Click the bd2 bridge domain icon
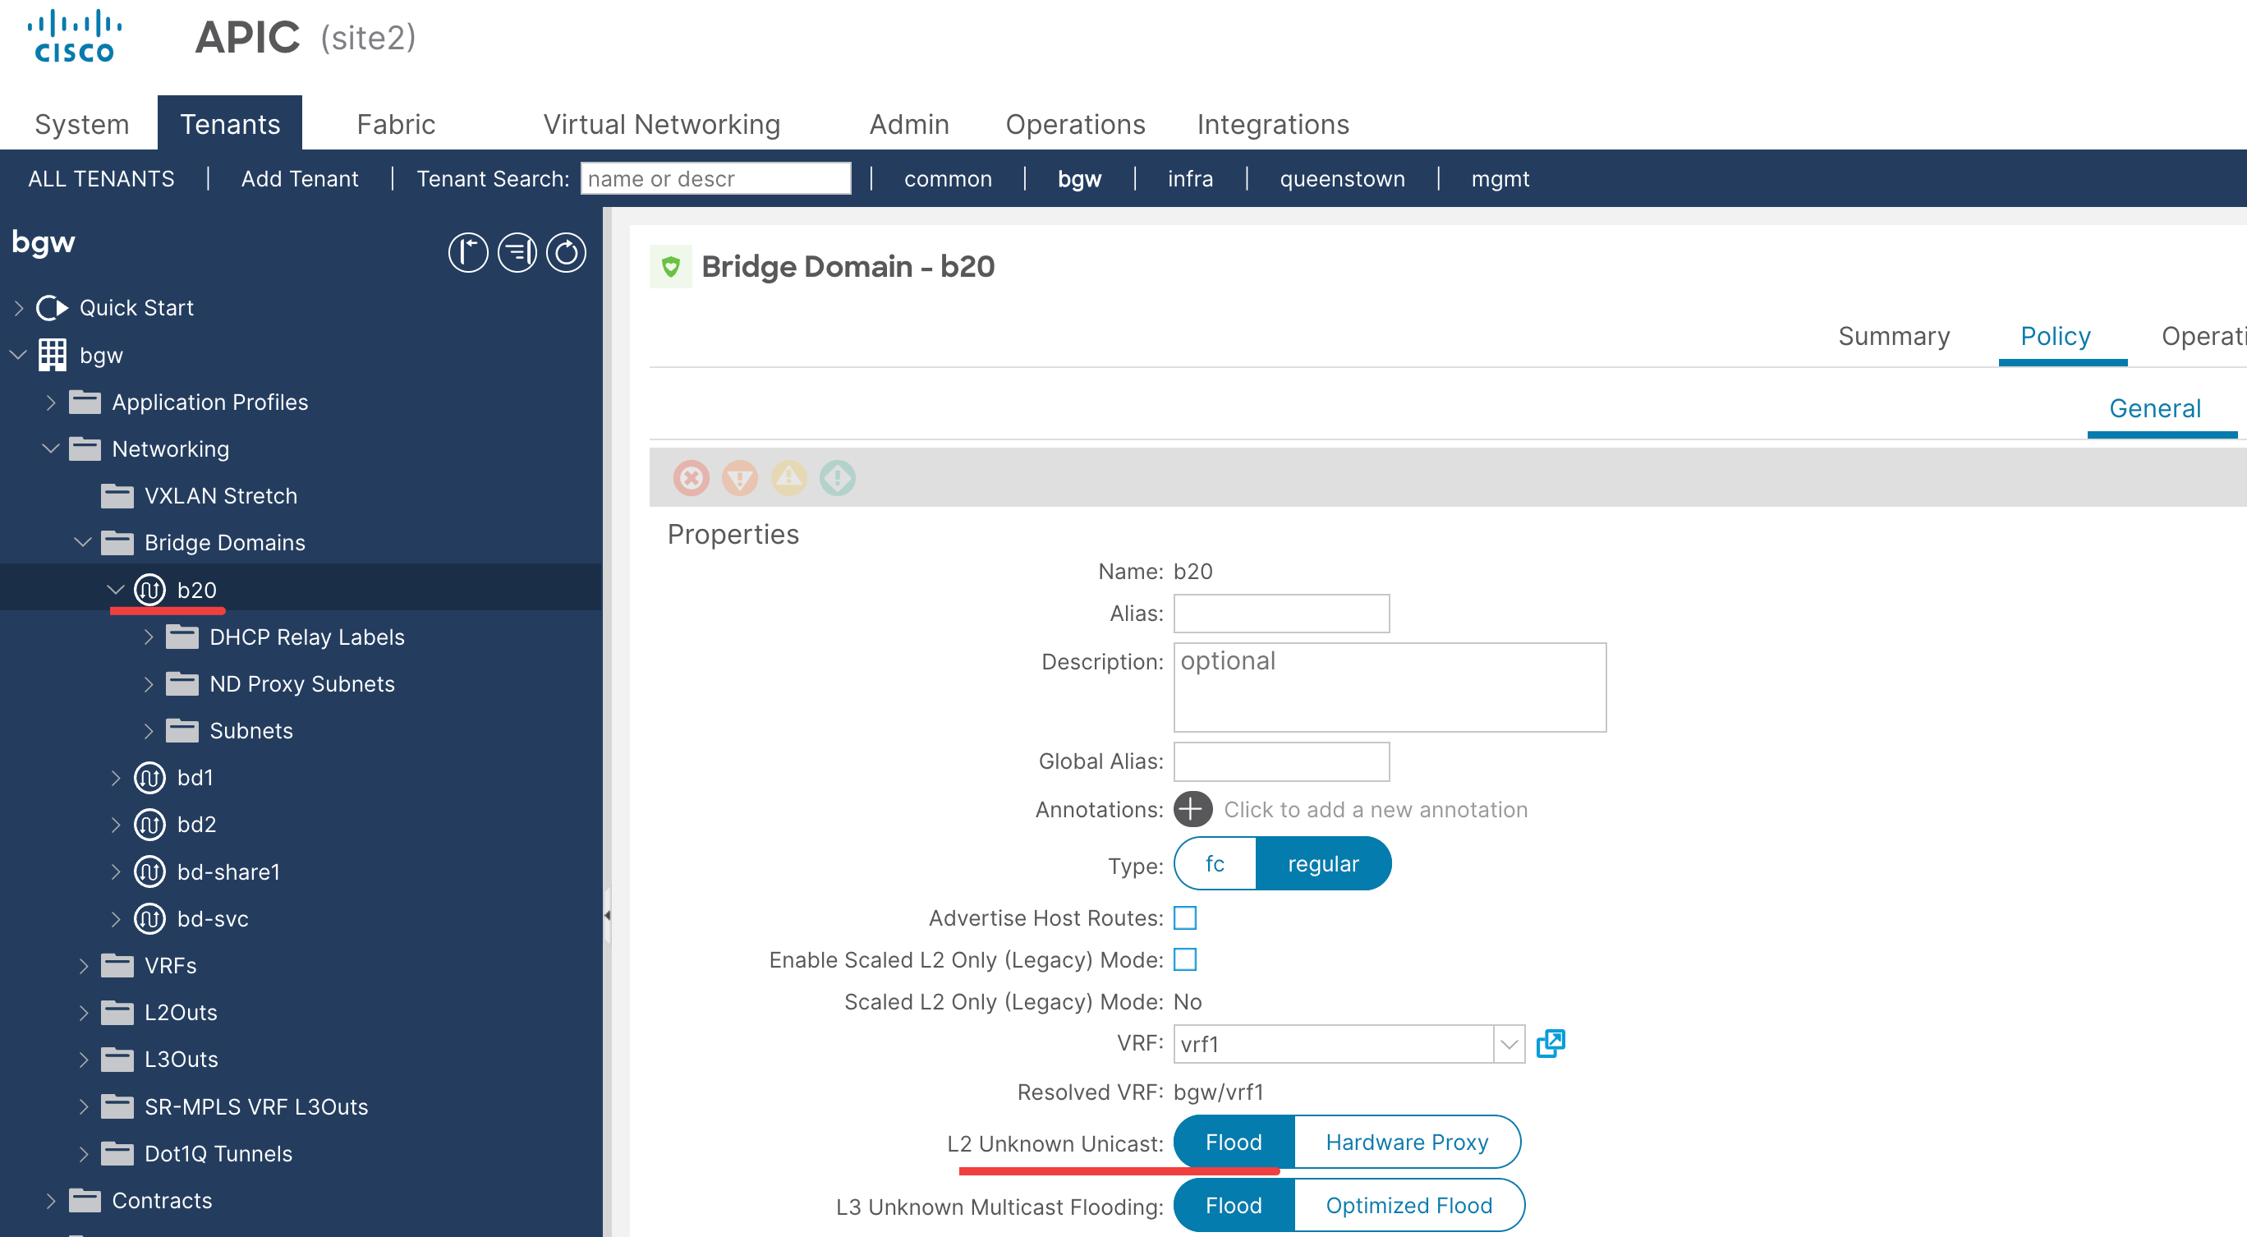Image resolution: width=2247 pixels, height=1237 pixels. click(149, 825)
